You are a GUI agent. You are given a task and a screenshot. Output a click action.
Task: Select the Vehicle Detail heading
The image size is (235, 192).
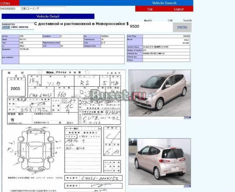(x=48, y=16)
